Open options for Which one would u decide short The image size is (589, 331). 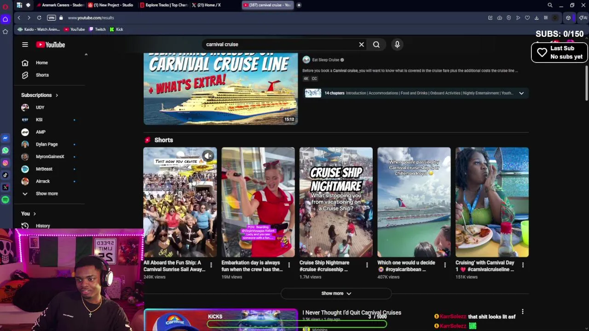tap(445, 265)
